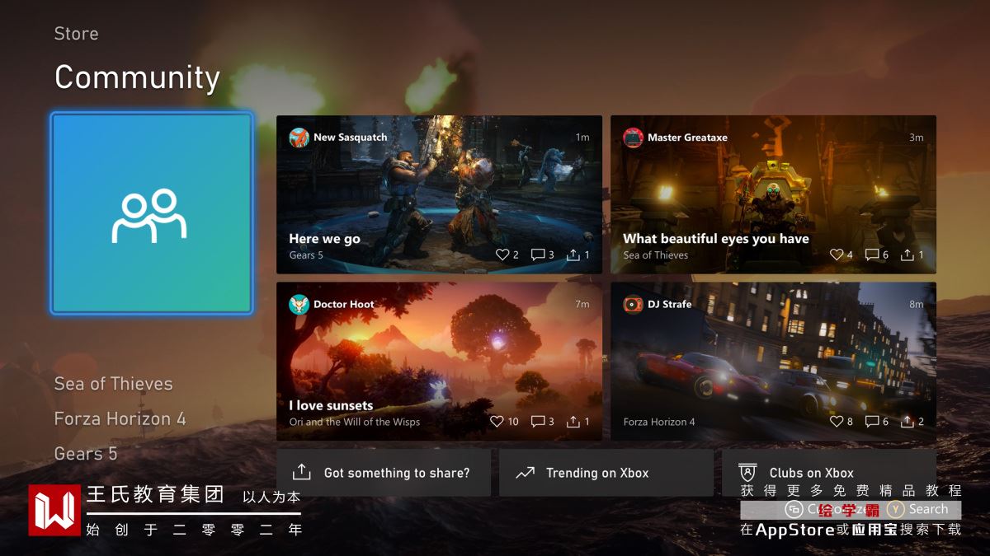
Task: Click the 'Here we go' caption
Action: 324,239
